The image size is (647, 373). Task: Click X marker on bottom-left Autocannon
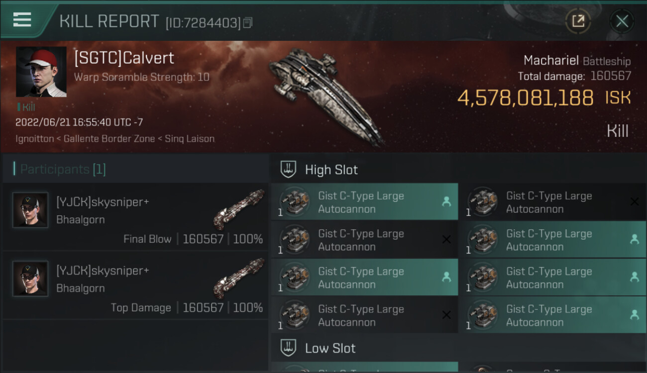pos(446,314)
